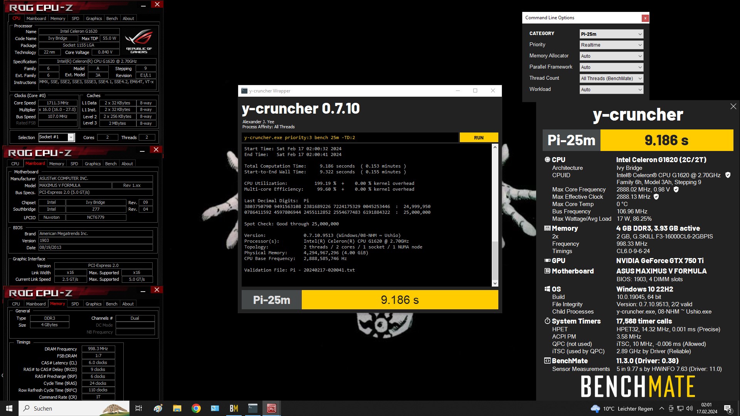Screen dimensions: 740x416
Task: Click the RUN button in y-cruncher Wrapper
Action: tap(479, 138)
